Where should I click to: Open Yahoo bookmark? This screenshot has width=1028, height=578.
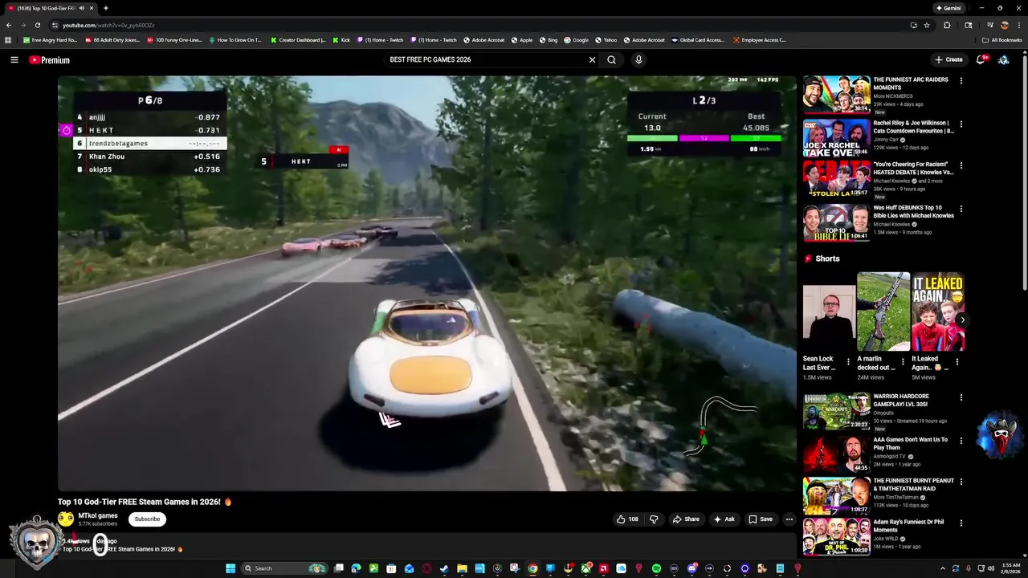(x=606, y=39)
